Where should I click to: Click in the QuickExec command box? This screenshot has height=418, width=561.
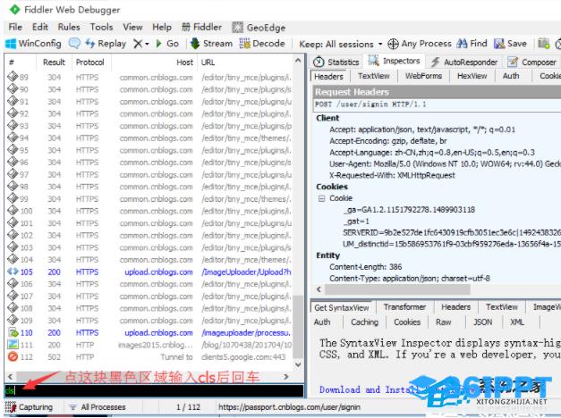pyautogui.click(x=154, y=390)
